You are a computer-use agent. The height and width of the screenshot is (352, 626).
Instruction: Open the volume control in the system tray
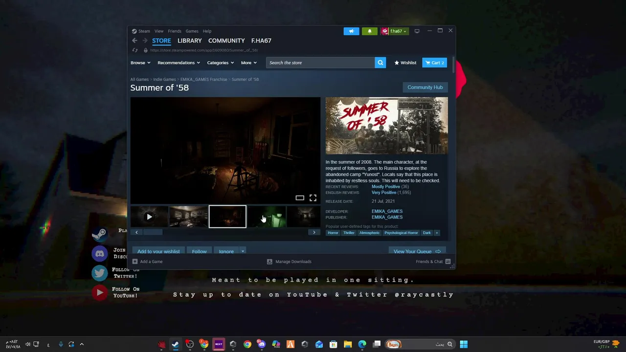point(28,344)
